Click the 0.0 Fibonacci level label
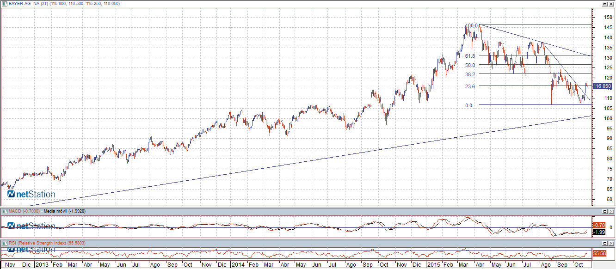This screenshot has width=616, height=269. [x=468, y=105]
